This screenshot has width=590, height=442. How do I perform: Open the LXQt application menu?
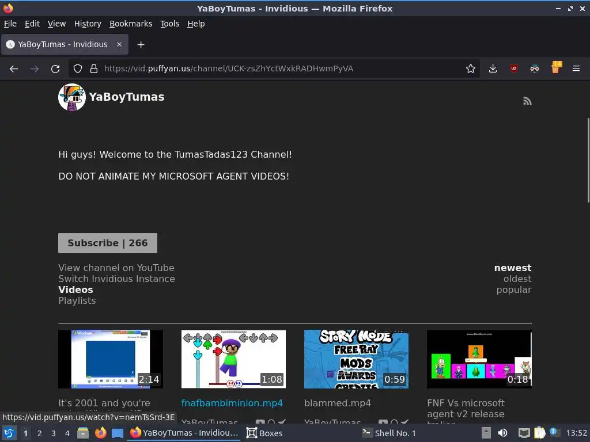(x=9, y=433)
